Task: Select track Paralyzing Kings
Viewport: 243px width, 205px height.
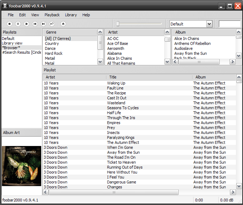Action: point(139,137)
